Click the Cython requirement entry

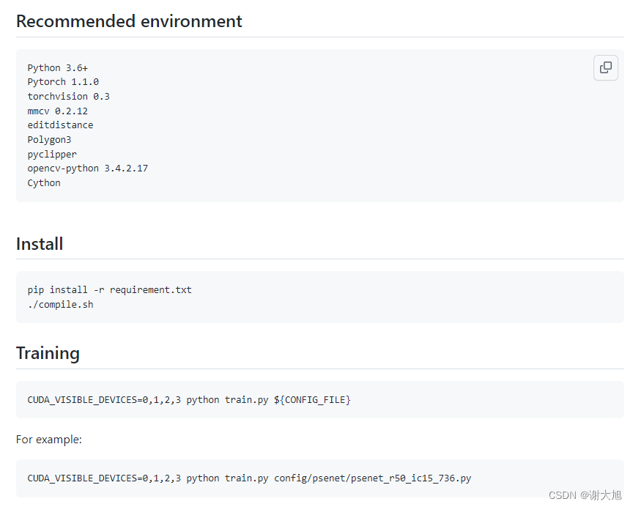click(43, 182)
